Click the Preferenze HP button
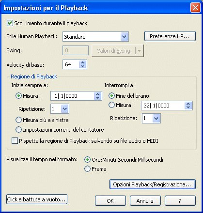The image size is (203, 213). point(170,36)
